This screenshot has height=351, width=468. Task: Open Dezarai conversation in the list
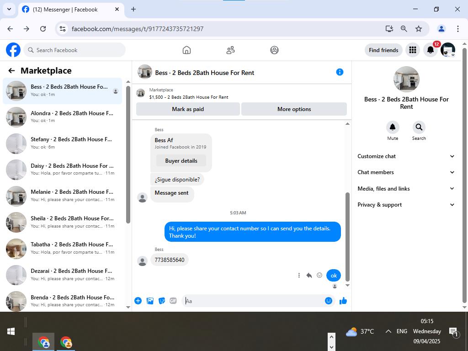point(62,275)
